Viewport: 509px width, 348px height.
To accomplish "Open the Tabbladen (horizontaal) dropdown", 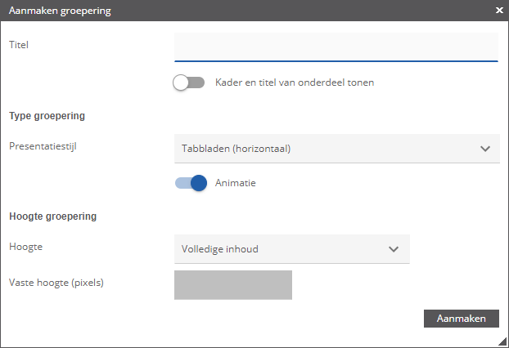I will 337,149.
